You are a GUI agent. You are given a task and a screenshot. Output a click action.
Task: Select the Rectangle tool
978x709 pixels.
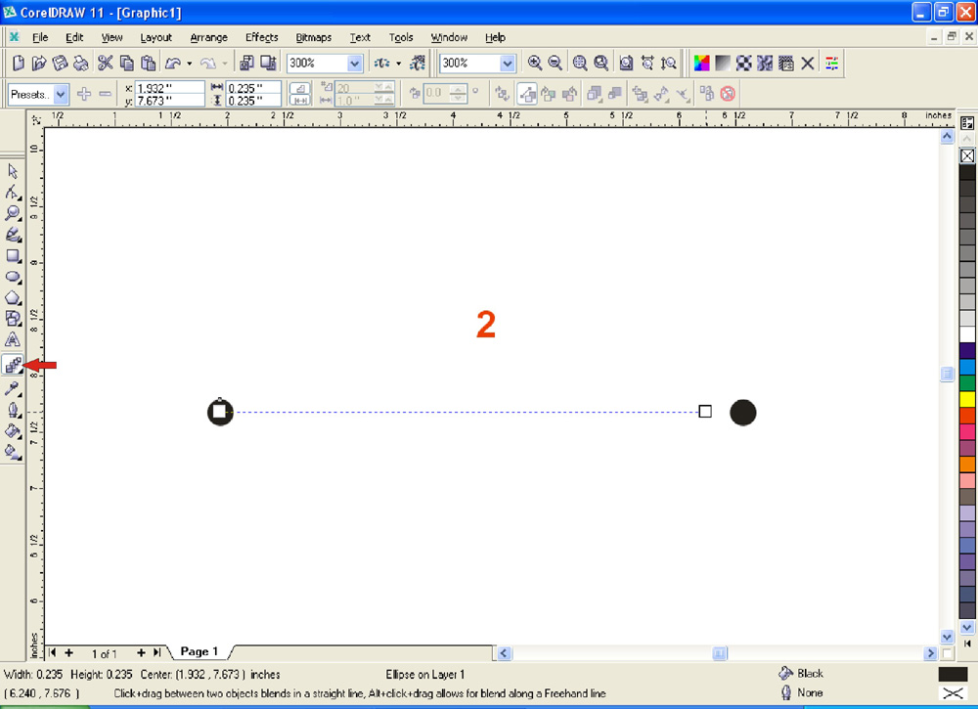pyautogui.click(x=14, y=256)
